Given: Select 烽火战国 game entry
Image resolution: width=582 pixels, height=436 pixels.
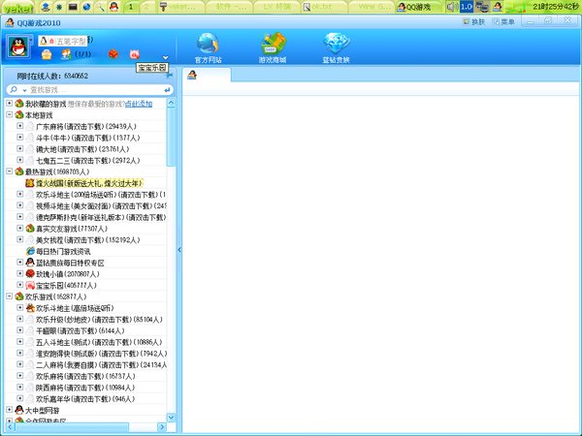Looking at the screenshot, I should [89, 183].
